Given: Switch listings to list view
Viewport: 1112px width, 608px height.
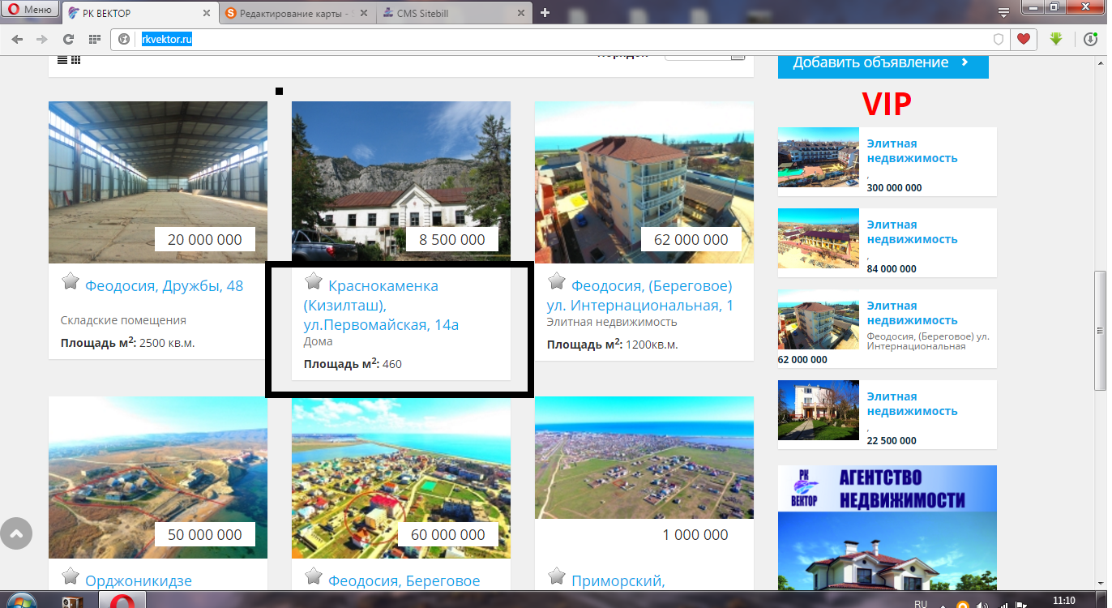Looking at the screenshot, I should (x=62, y=59).
